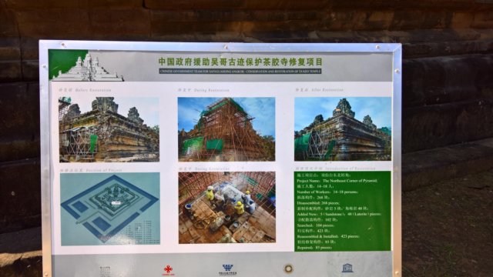The width and height of the screenshot is (493, 277).
Task: Click the white label marker on site map
Action: click(116, 203)
